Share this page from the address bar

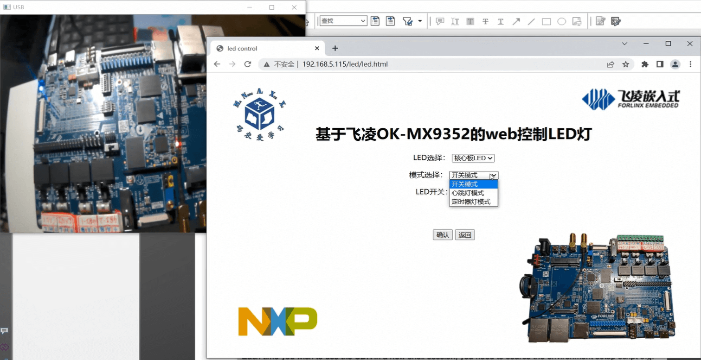click(x=611, y=64)
